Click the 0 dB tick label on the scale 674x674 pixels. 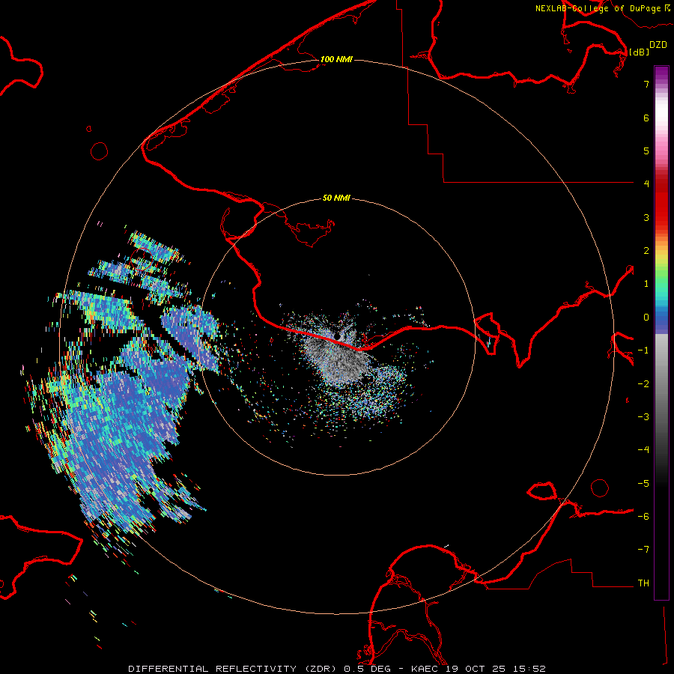click(646, 318)
